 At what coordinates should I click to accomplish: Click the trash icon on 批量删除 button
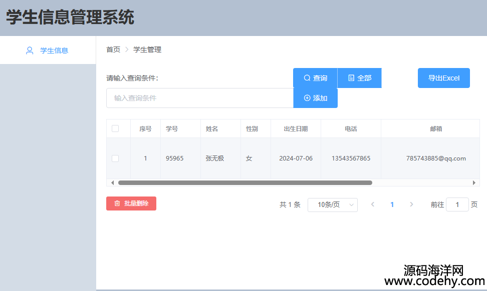coord(117,203)
